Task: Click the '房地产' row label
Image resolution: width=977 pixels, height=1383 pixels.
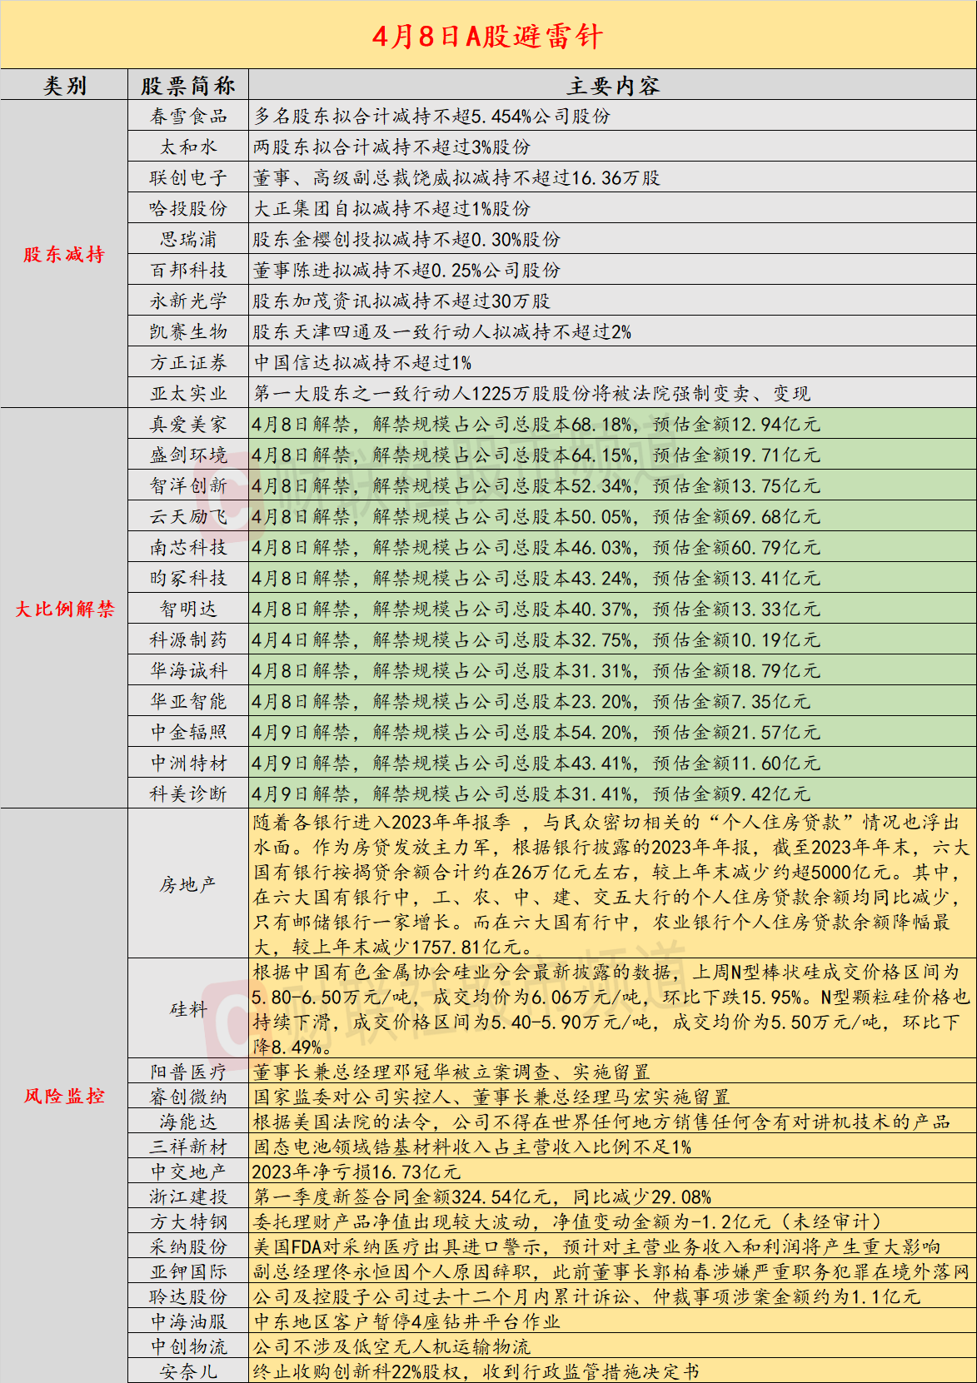Action: (x=188, y=884)
